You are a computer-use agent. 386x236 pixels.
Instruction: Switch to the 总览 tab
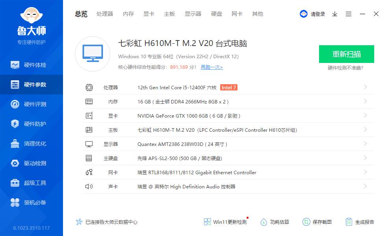81,14
